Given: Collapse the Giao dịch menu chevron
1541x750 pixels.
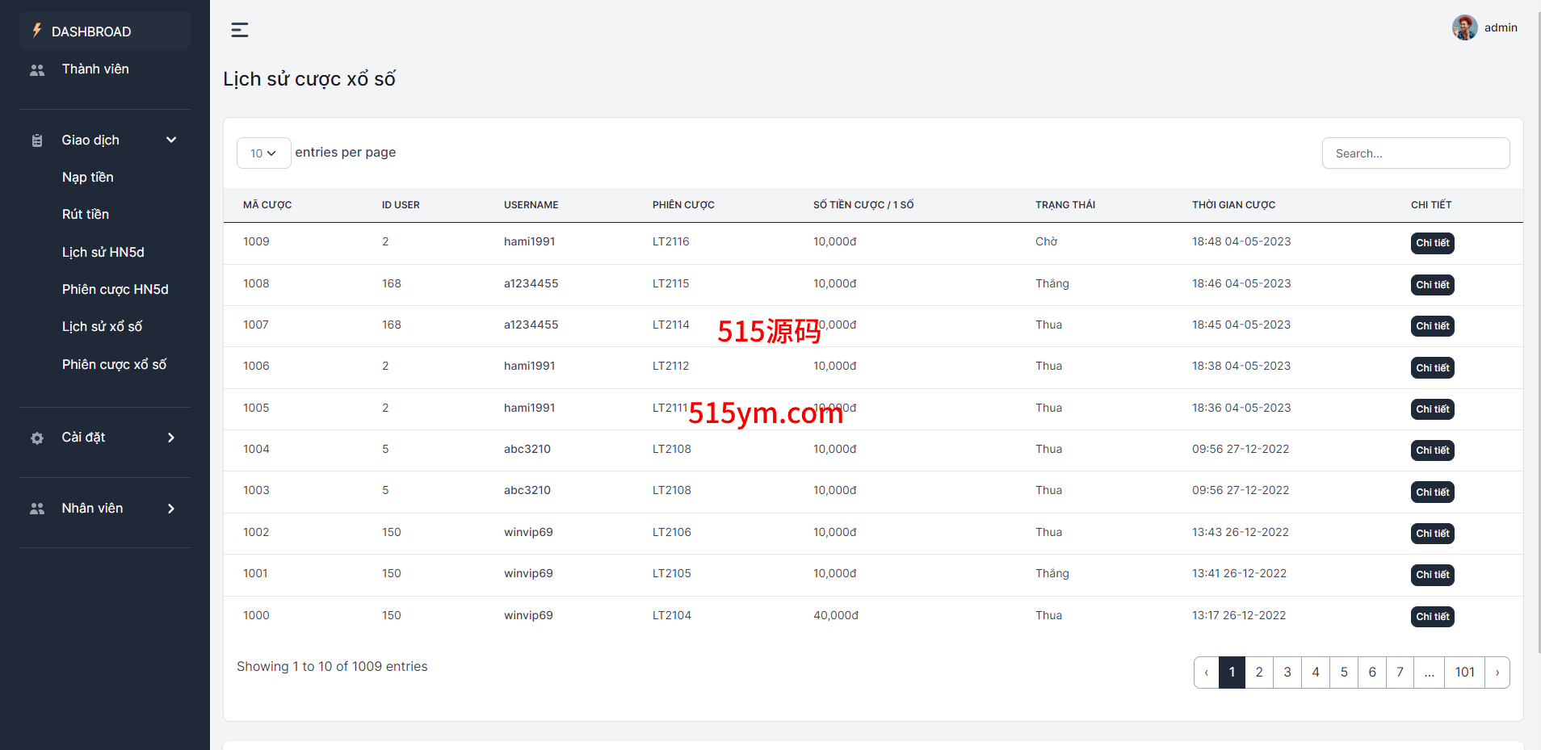Looking at the screenshot, I should pyautogui.click(x=171, y=140).
